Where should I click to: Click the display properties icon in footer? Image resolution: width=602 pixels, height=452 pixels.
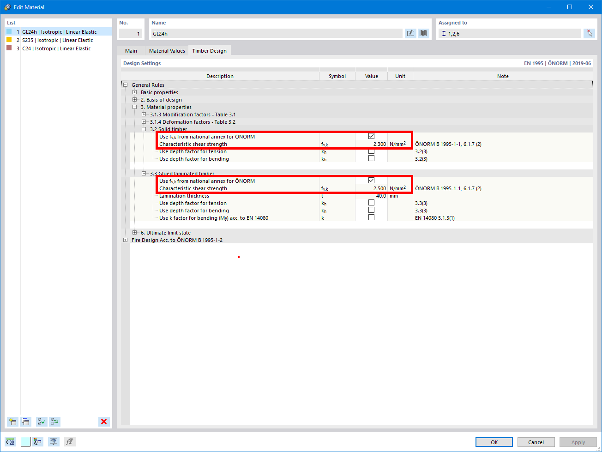(x=38, y=441)
